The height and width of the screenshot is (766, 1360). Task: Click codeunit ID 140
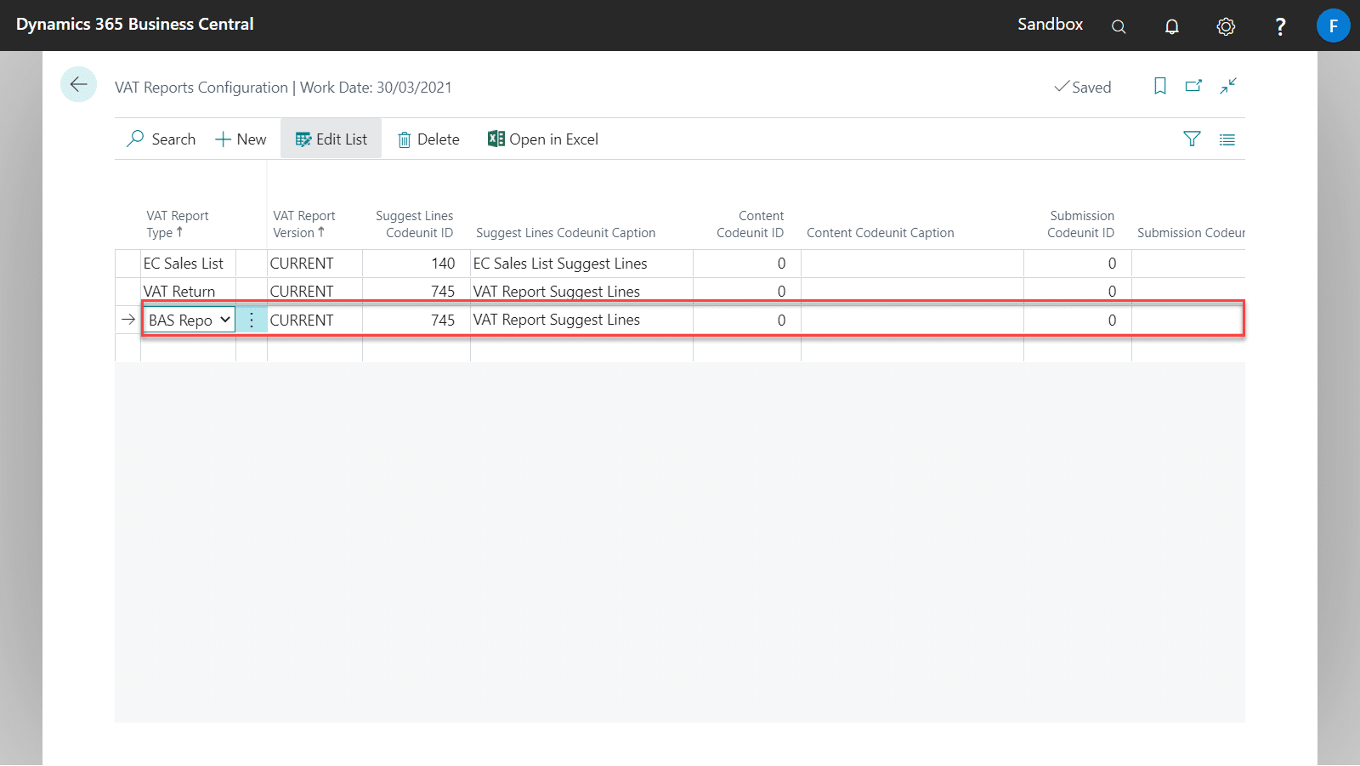click(443, 264)
